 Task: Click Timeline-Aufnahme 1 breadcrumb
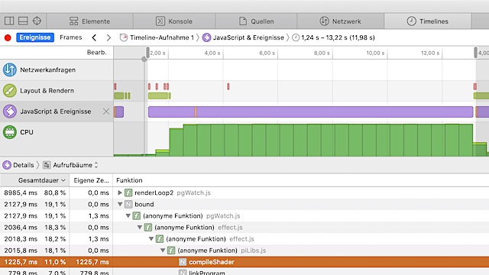coord(157,37)
